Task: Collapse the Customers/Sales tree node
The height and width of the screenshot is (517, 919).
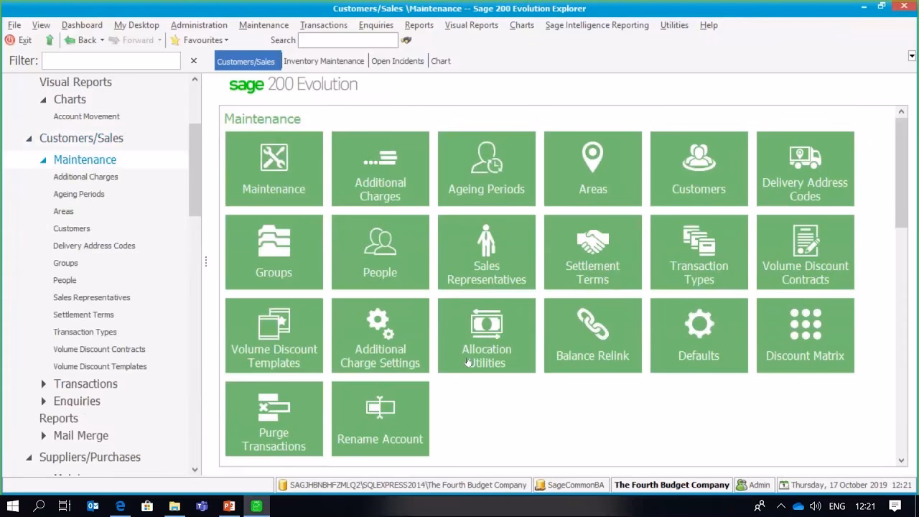Action: (29, 139)
